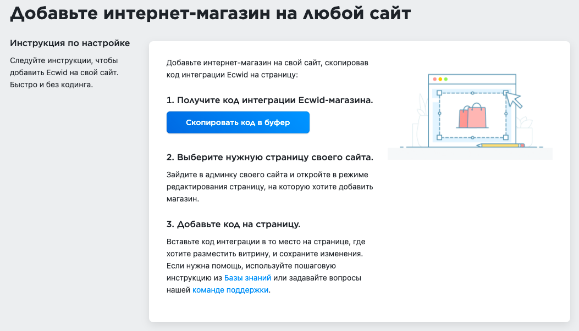Click the green dot in illustrated browser window
Viewport: 579px width, 331px height.
(446, 79)
